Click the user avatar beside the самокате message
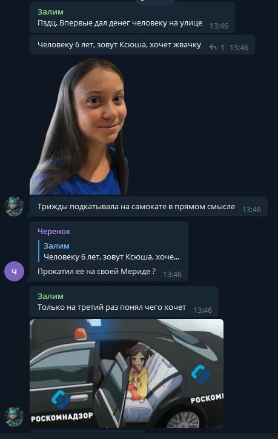This screenshot has width=278, height=439. tap(14, 207)
